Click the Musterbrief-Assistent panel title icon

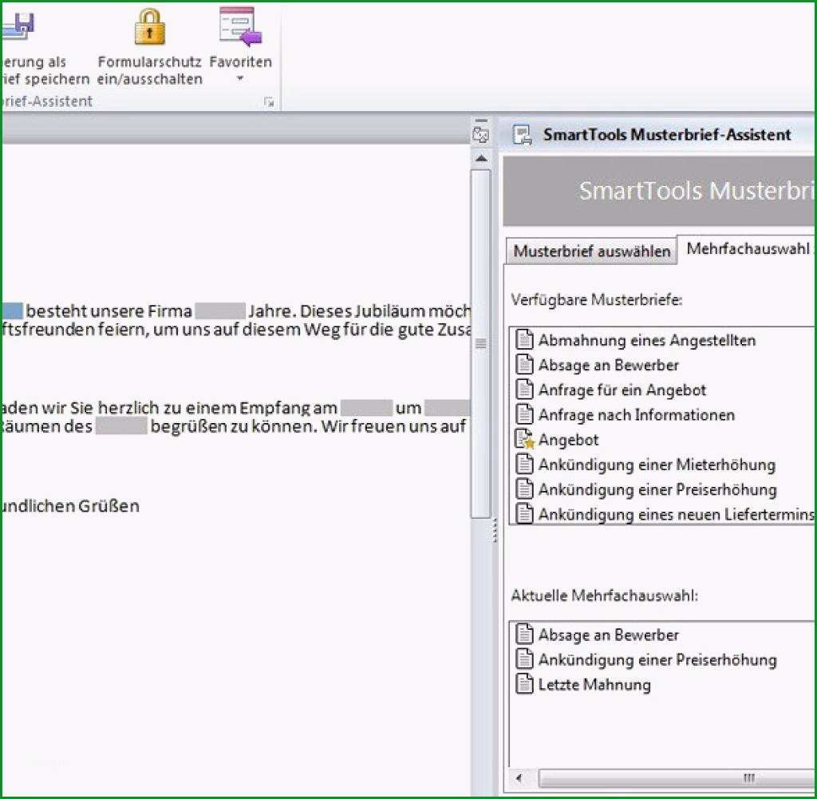tap(522, 134)
